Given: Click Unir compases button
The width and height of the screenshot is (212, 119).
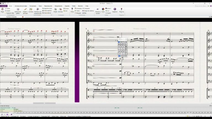Looking at the screenshot, I should click(65, 11).
